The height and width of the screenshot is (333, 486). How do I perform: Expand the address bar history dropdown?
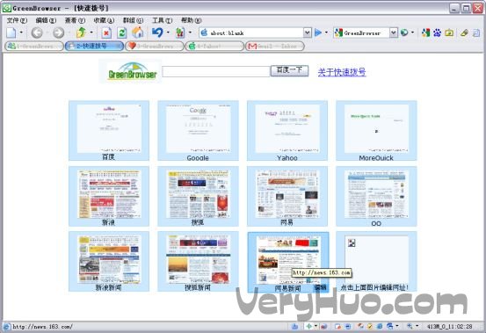[307, 33]
